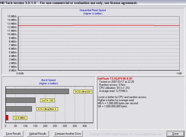Image resolution: width=186 pixels, height=137 pixels.
Task: Open Compare Another Drive
Action: [x=68, y=134]
